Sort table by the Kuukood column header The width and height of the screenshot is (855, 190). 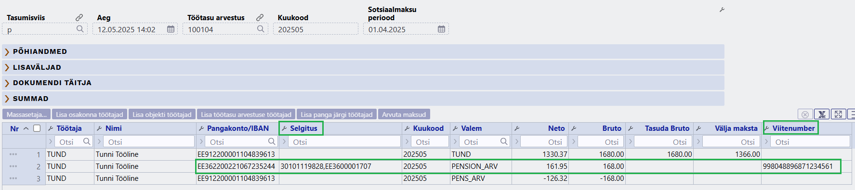[x=428, y=128]
